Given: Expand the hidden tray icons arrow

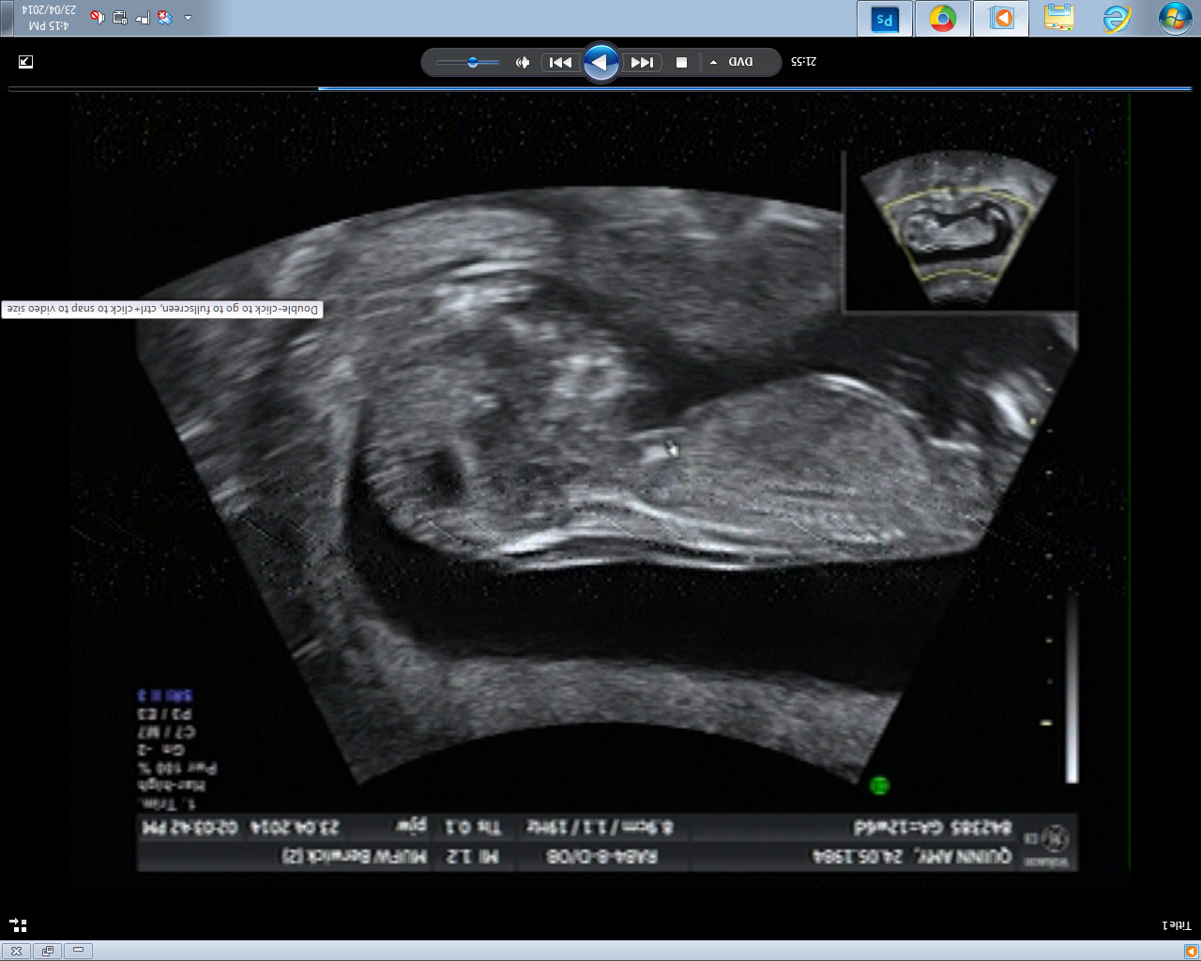Looking at the screenshot, I should tap(188, 18).
